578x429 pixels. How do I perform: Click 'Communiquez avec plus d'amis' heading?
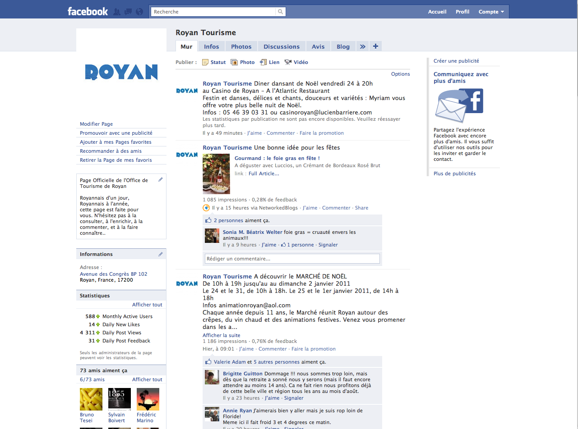461,78
